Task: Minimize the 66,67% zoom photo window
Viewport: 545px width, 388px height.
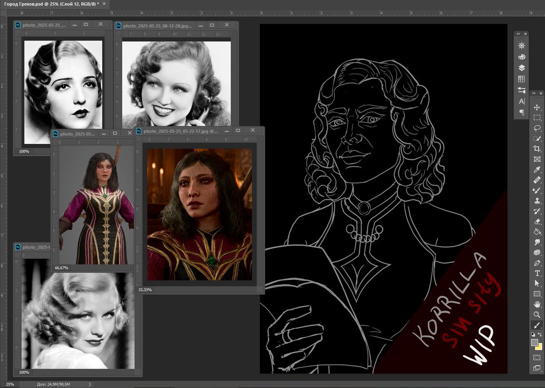Action: (104, 133)
